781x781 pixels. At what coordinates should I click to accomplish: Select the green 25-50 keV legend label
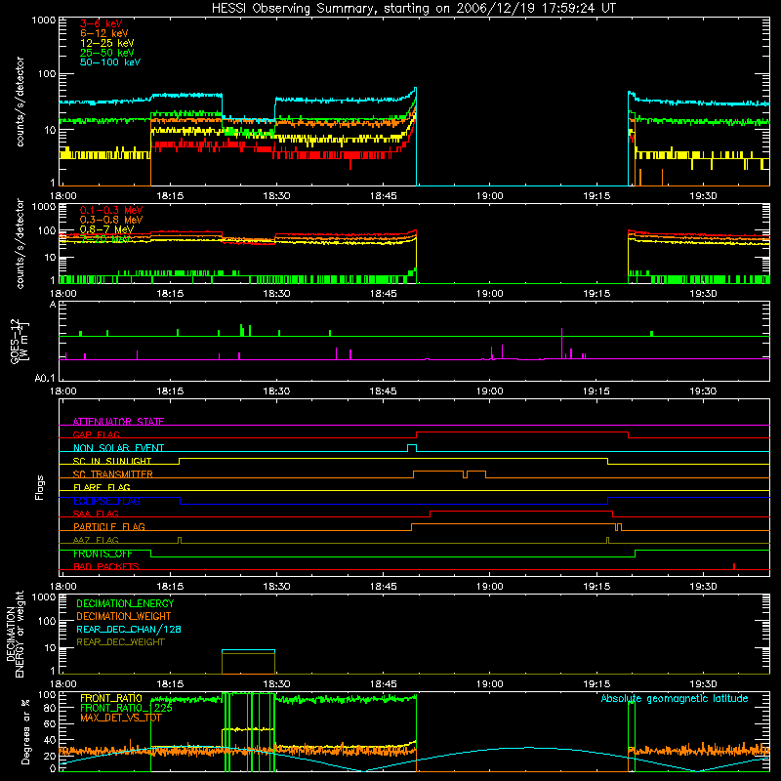107,53
